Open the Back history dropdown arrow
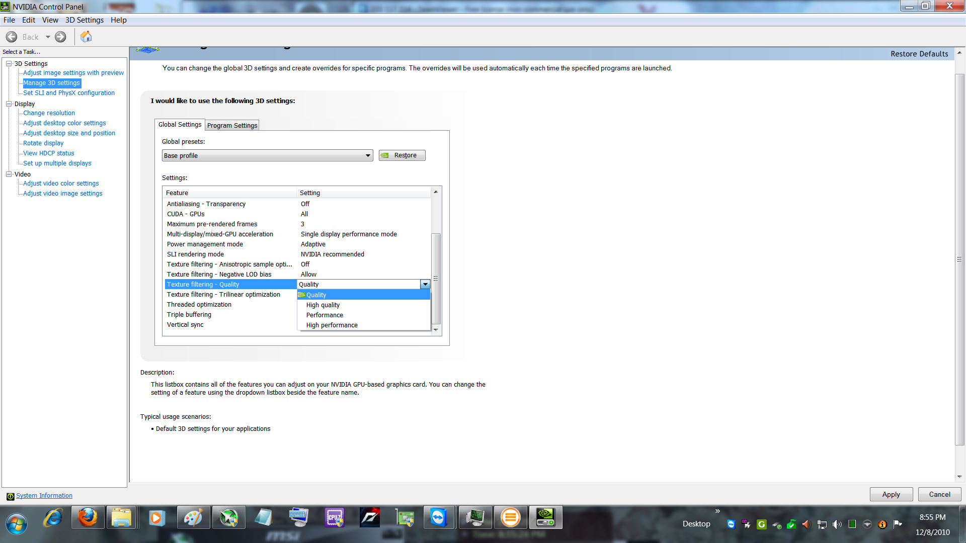 (48, 37)
